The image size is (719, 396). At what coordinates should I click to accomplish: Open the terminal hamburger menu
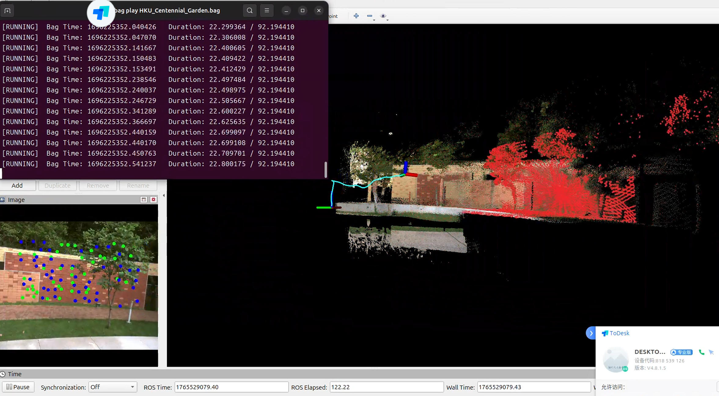click(266, 10)
